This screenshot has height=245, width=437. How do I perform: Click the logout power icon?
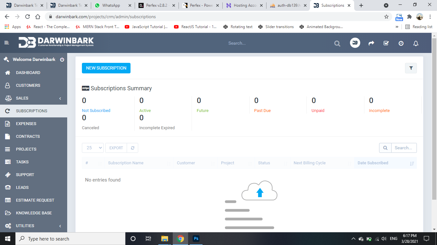pyautogui.click(x=62, y=60)
